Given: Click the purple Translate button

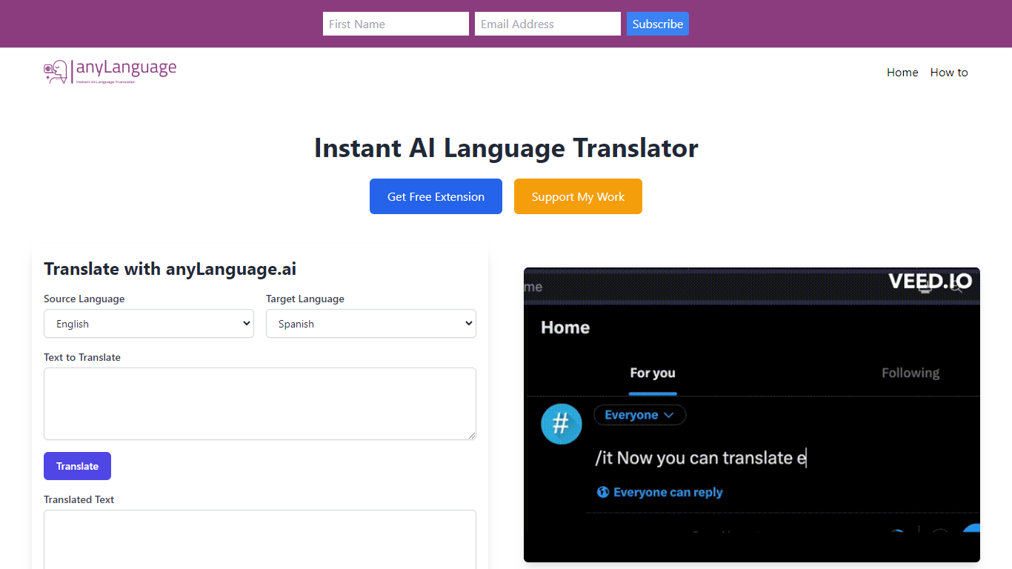Looking at the screenshot, I should pos(77,466).
